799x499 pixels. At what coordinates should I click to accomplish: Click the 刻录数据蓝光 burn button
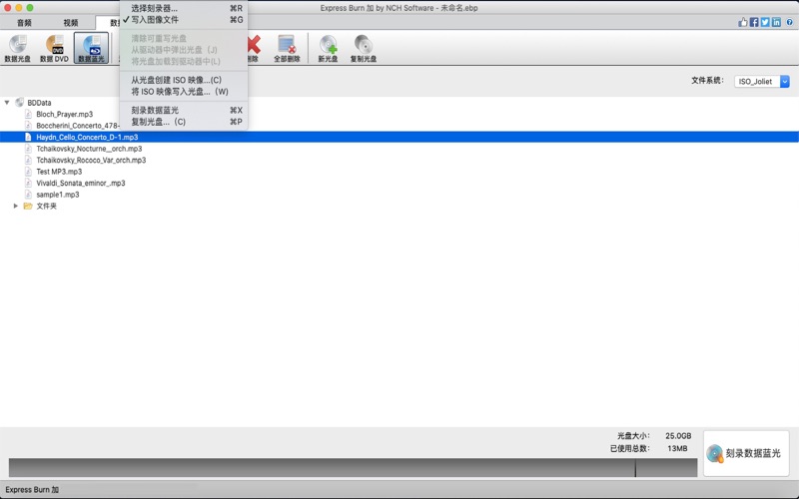click(x=746, y=453)
